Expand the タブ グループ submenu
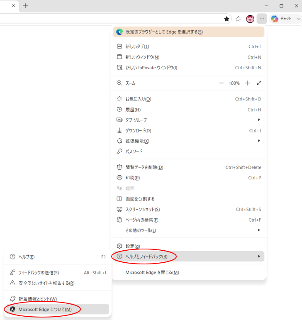The width and height of the screenshot is (302, 320). (188, 120)
